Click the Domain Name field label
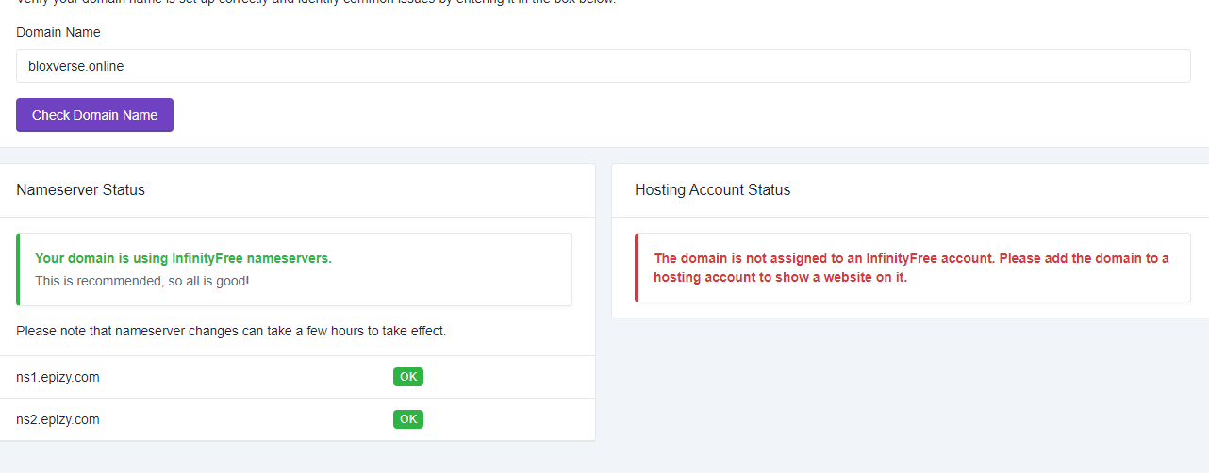The height and width of the screenshot is (473, 1209). (x=58, y=32)
